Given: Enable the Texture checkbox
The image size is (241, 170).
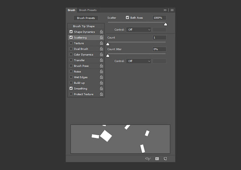Looking at the screenshot, I should [x=71, y=43].
